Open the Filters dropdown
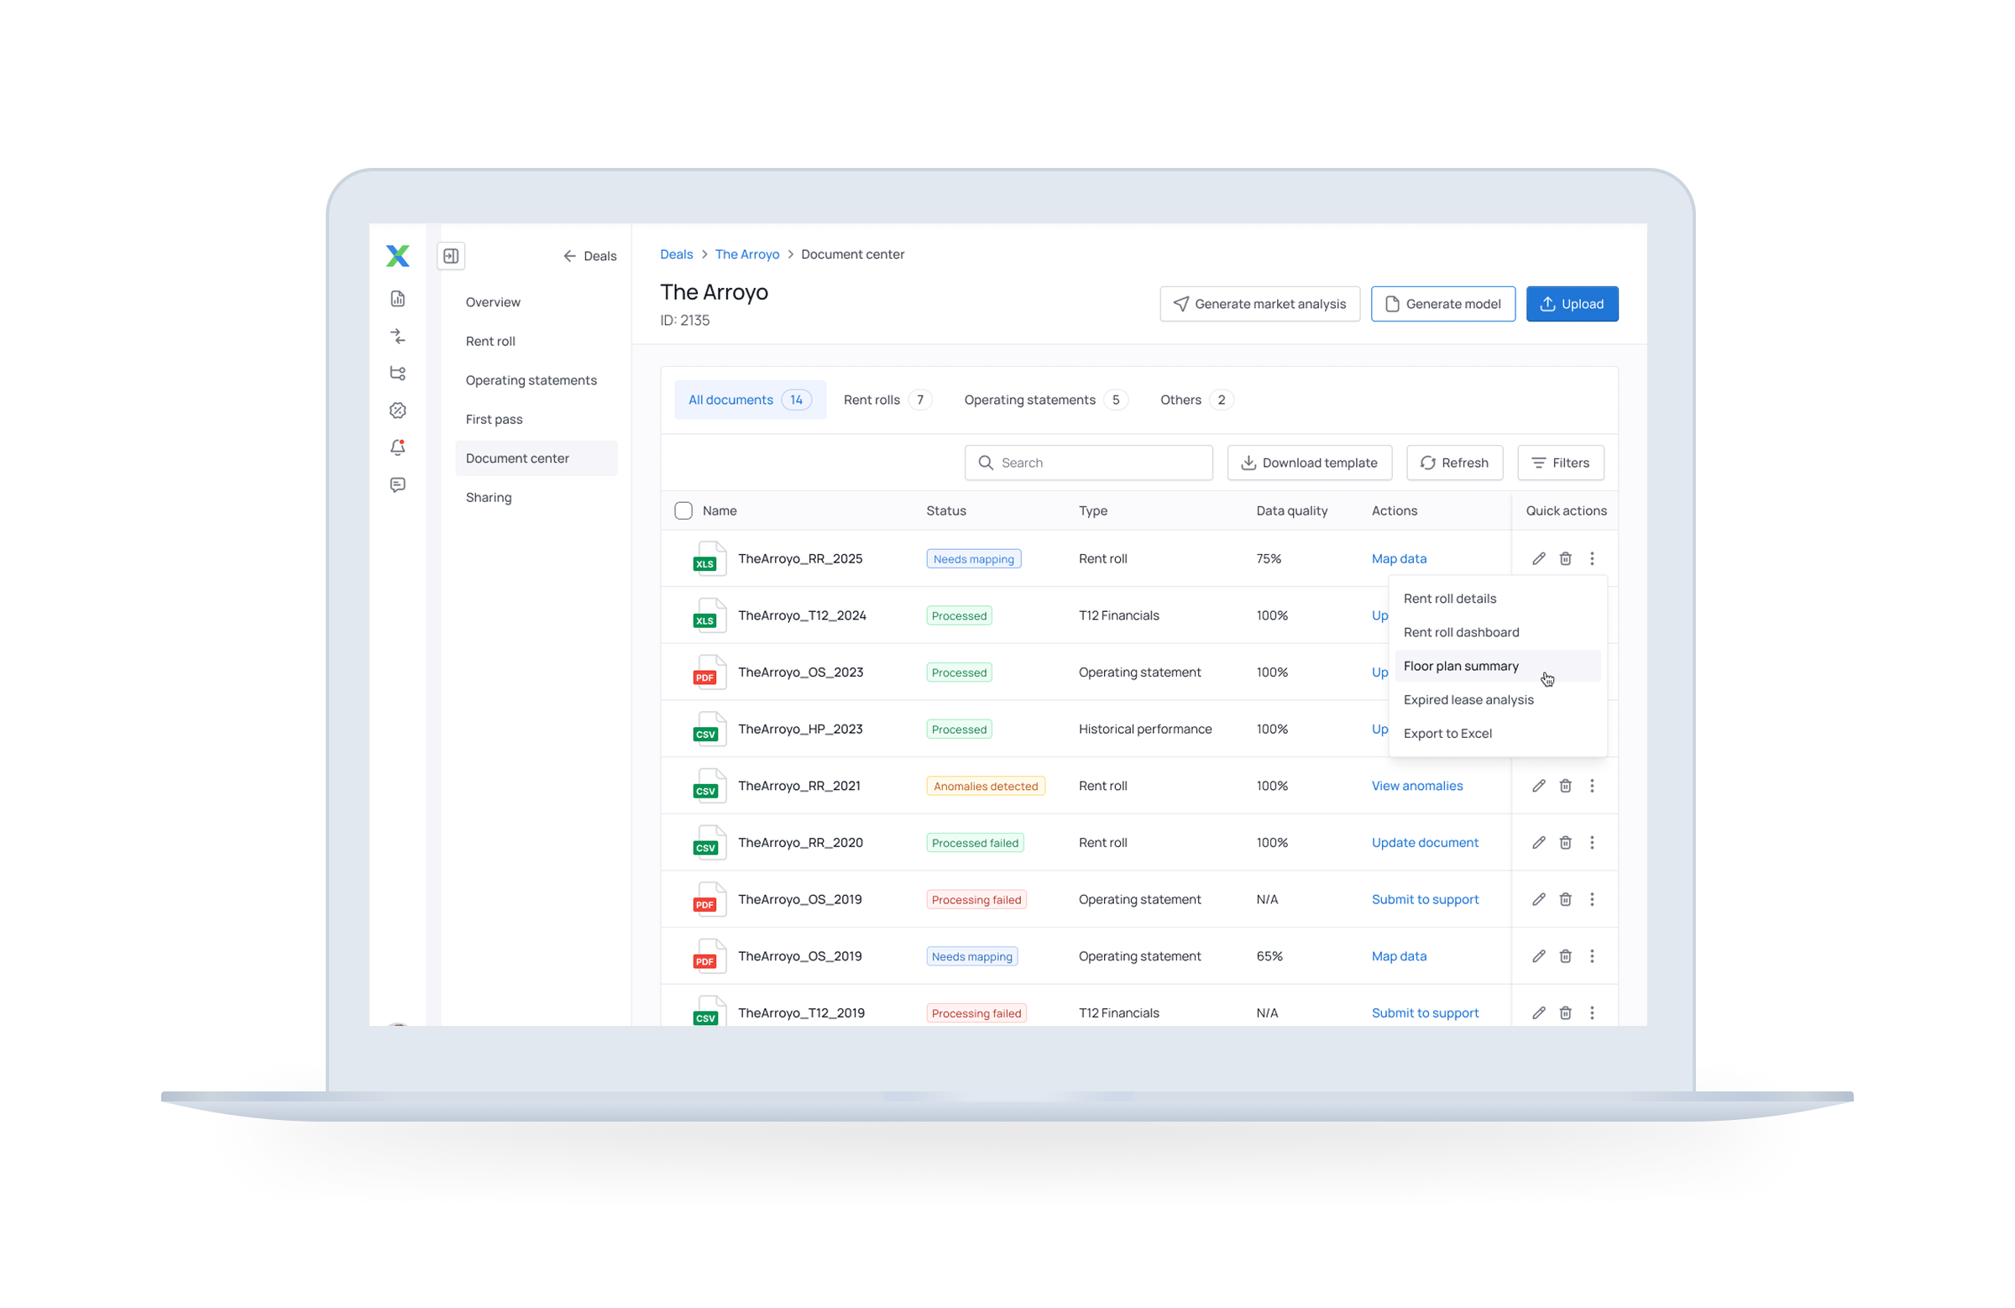Screen dimensions: 2015x1308 (1559, 463)
